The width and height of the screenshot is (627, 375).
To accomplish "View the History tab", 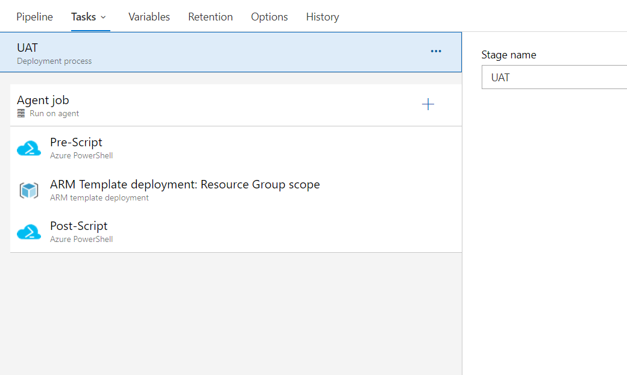I will point(323,17).
